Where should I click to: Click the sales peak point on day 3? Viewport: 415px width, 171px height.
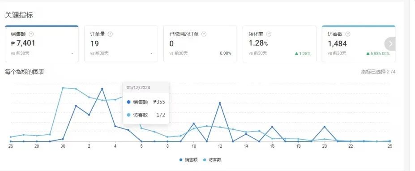(x=102, y=89)
